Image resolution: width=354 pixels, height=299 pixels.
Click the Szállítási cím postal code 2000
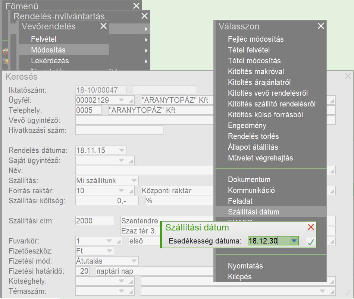pos(95,220)
